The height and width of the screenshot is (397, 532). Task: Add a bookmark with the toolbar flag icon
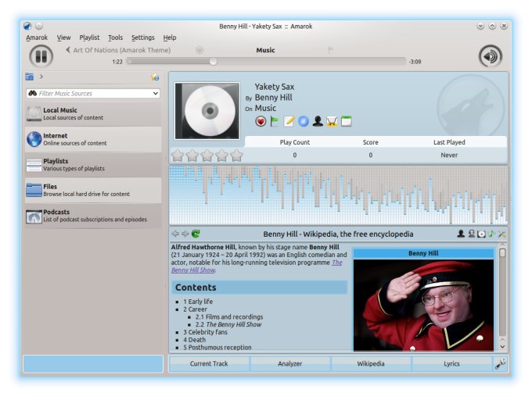pyautogui.click(x=331, y=50)
